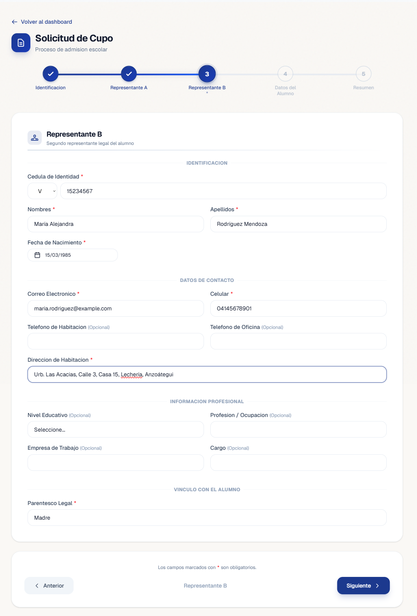Click the calendar icon in Fecha de Nacimiento

pyautogui.click(x=37, y=255)
